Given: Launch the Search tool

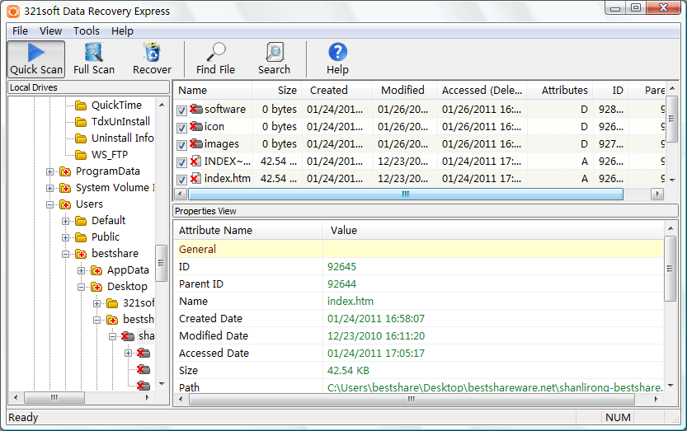Looking at the screenshot, I should tap(274, 59).
